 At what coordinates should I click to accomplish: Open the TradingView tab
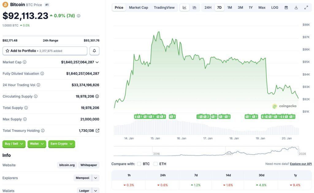pos(164,7)
